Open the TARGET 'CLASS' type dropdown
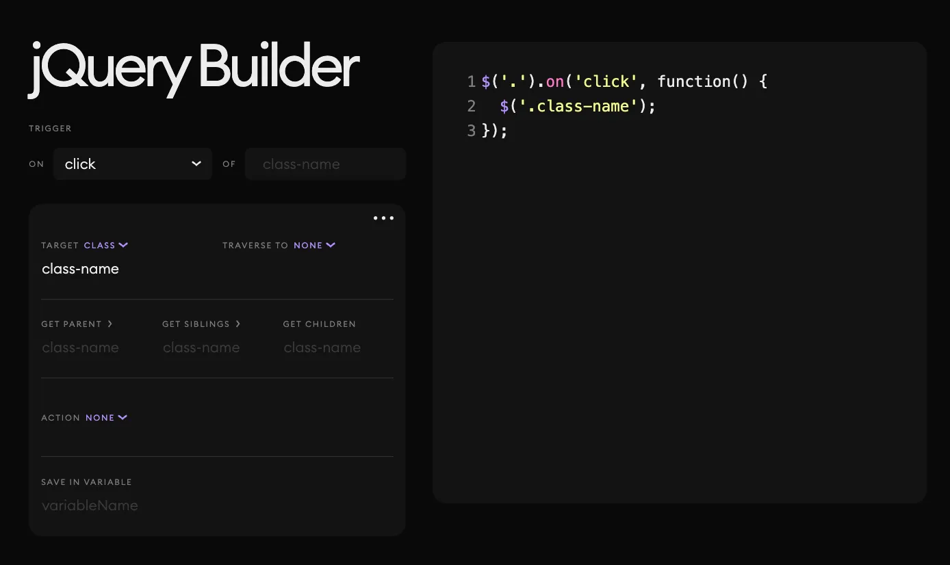950x565 pixels. pyautogui.click(x=106, y=245)
